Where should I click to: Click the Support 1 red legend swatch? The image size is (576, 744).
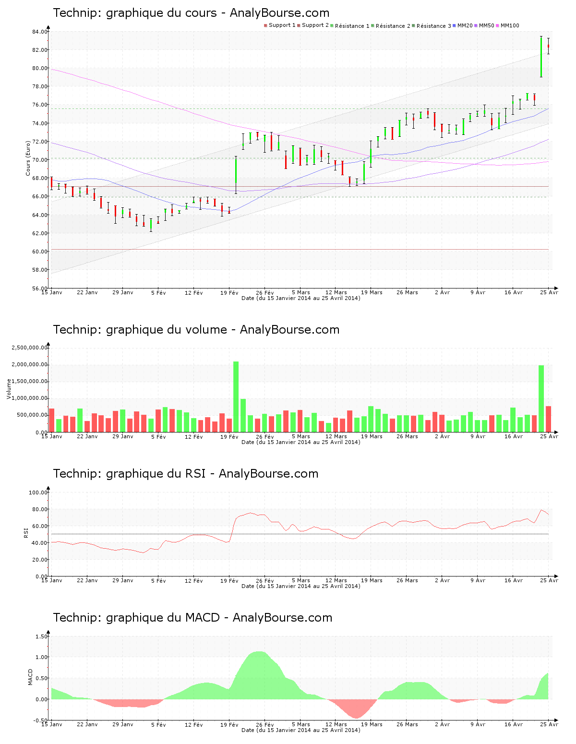coord(265,25)
